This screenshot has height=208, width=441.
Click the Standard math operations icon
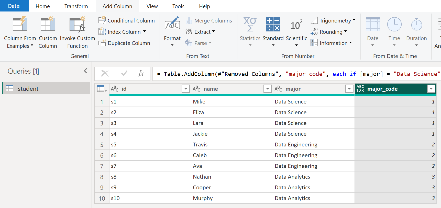(273, 25)
